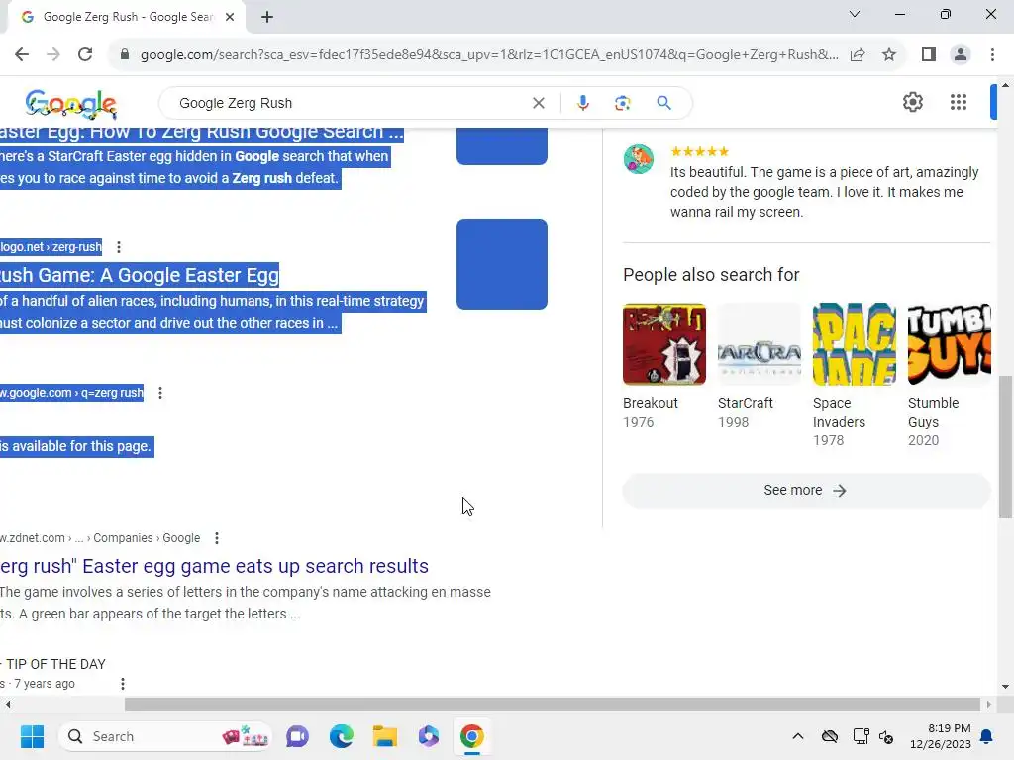Click the Google Zerg Rush search field

tap(350, 103)
